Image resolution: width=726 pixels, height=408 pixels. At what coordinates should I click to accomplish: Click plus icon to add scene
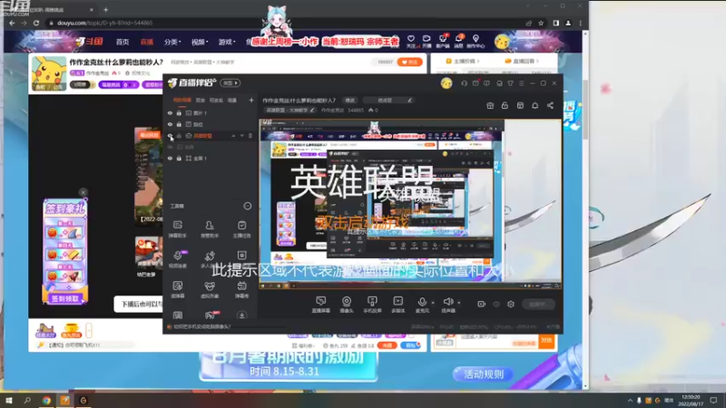(251, 100)
